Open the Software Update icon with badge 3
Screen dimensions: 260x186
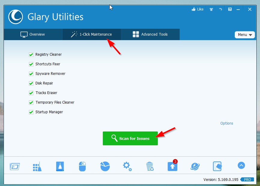pyautogui.click(x=173, y=166)
